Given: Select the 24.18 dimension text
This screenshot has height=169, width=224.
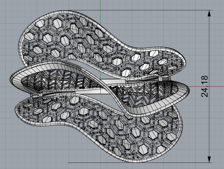Looking at the screenshot, I should pos(204,86).
